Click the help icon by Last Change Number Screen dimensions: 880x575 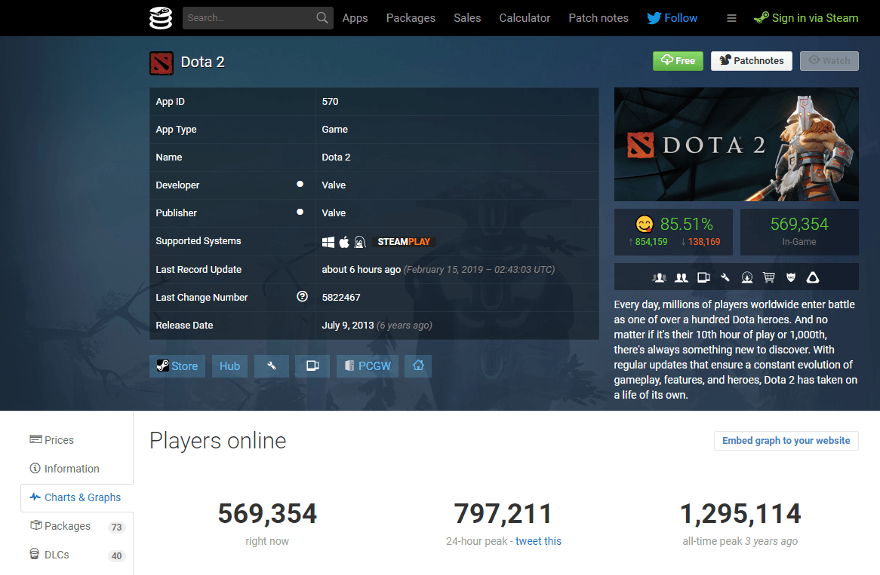tap(302, 296)
